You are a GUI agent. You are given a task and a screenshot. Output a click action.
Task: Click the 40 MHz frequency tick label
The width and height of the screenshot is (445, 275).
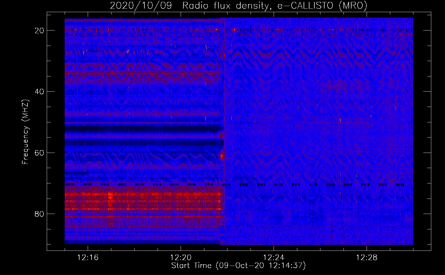point(40,92)
